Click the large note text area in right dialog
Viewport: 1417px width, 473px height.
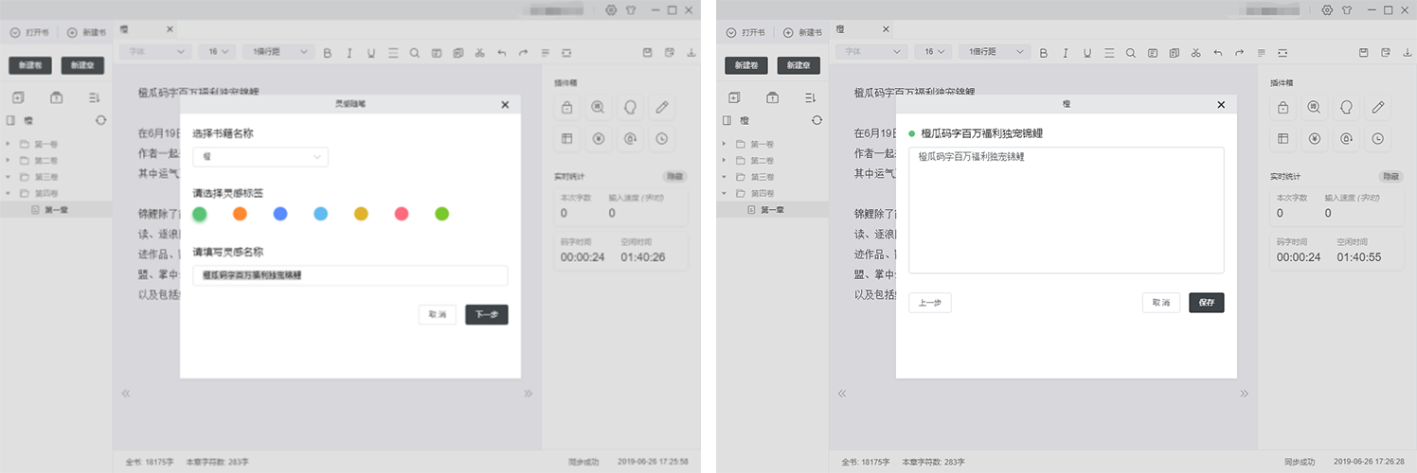pyautogui.click(x=1067, y=210)
